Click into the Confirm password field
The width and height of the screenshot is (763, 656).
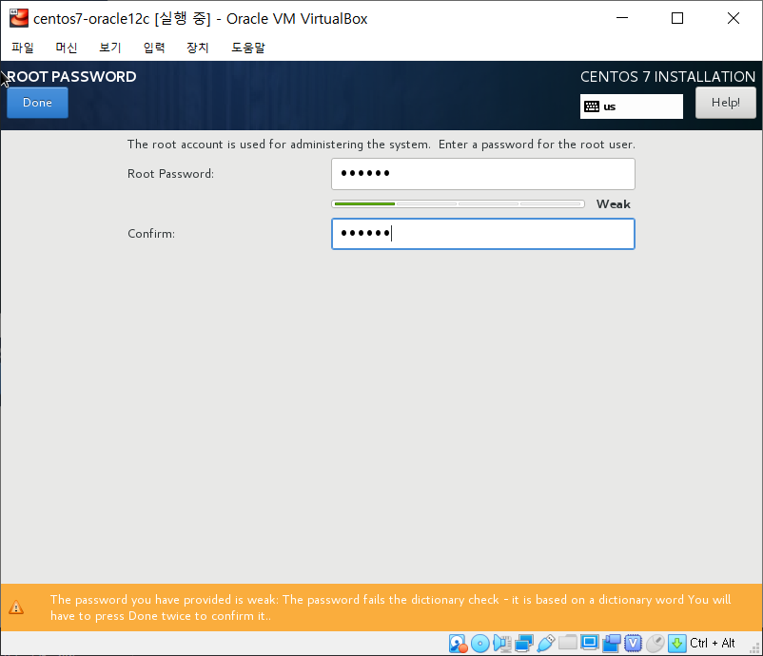483,234
